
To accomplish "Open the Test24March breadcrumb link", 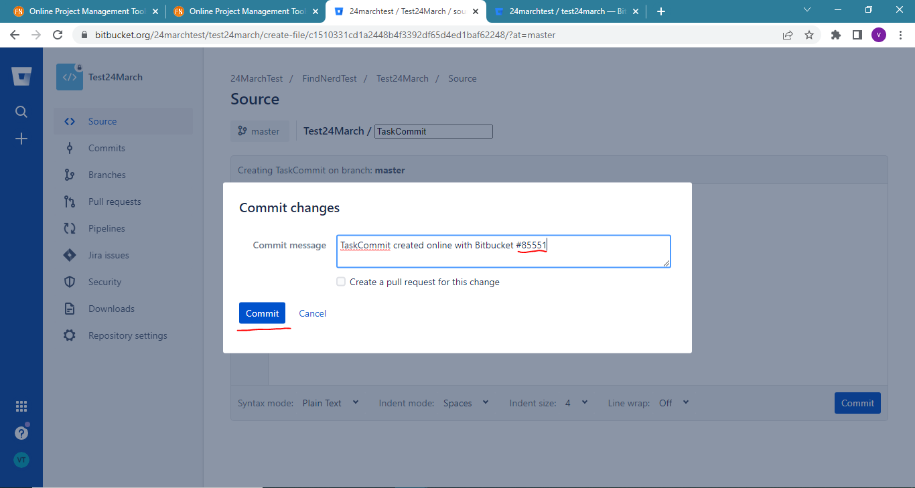I will [x=403, y=78].
